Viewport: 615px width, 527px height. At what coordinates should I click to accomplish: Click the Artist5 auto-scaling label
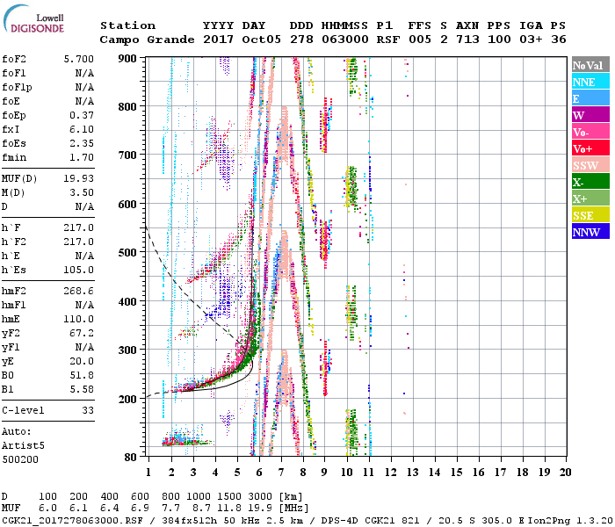[x=23, y=446]
